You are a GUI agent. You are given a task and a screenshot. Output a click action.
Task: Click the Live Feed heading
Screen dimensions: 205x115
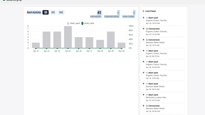click(x=150, y=11)
